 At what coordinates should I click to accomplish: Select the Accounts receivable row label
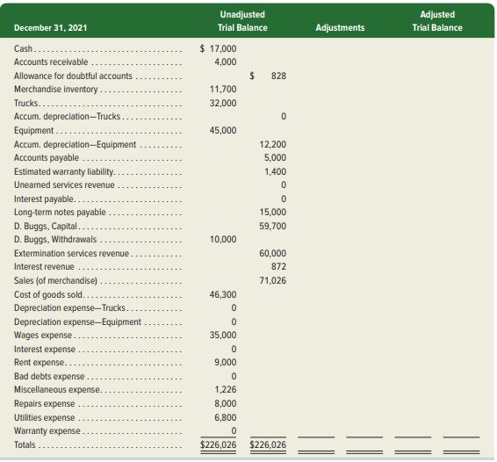(51, 61)
